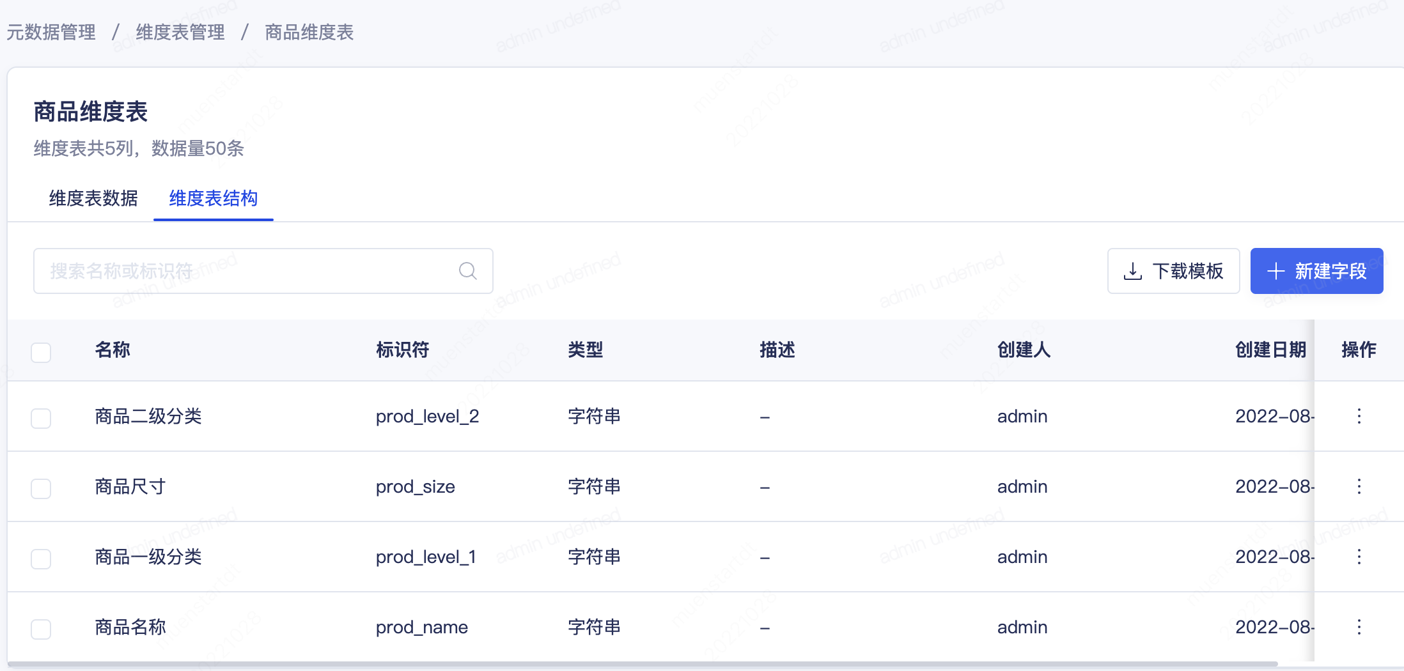
Task: Toggle the select-all header checkbox
Action: pyautogui.click(x=41, y=352)
